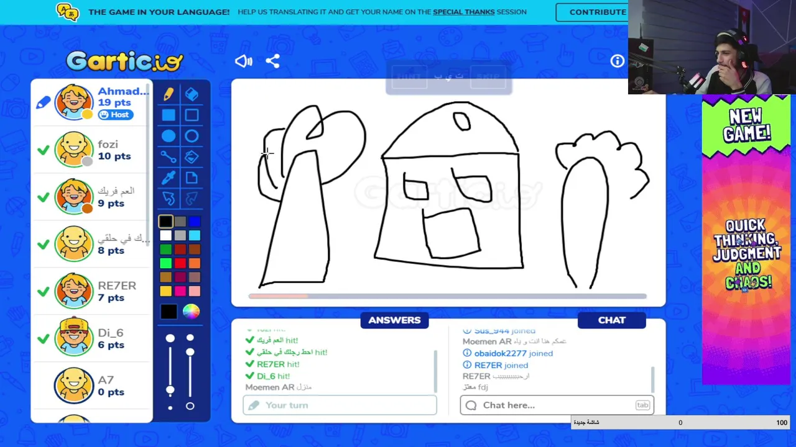Click the Your turn answer field

pos(340,405)
